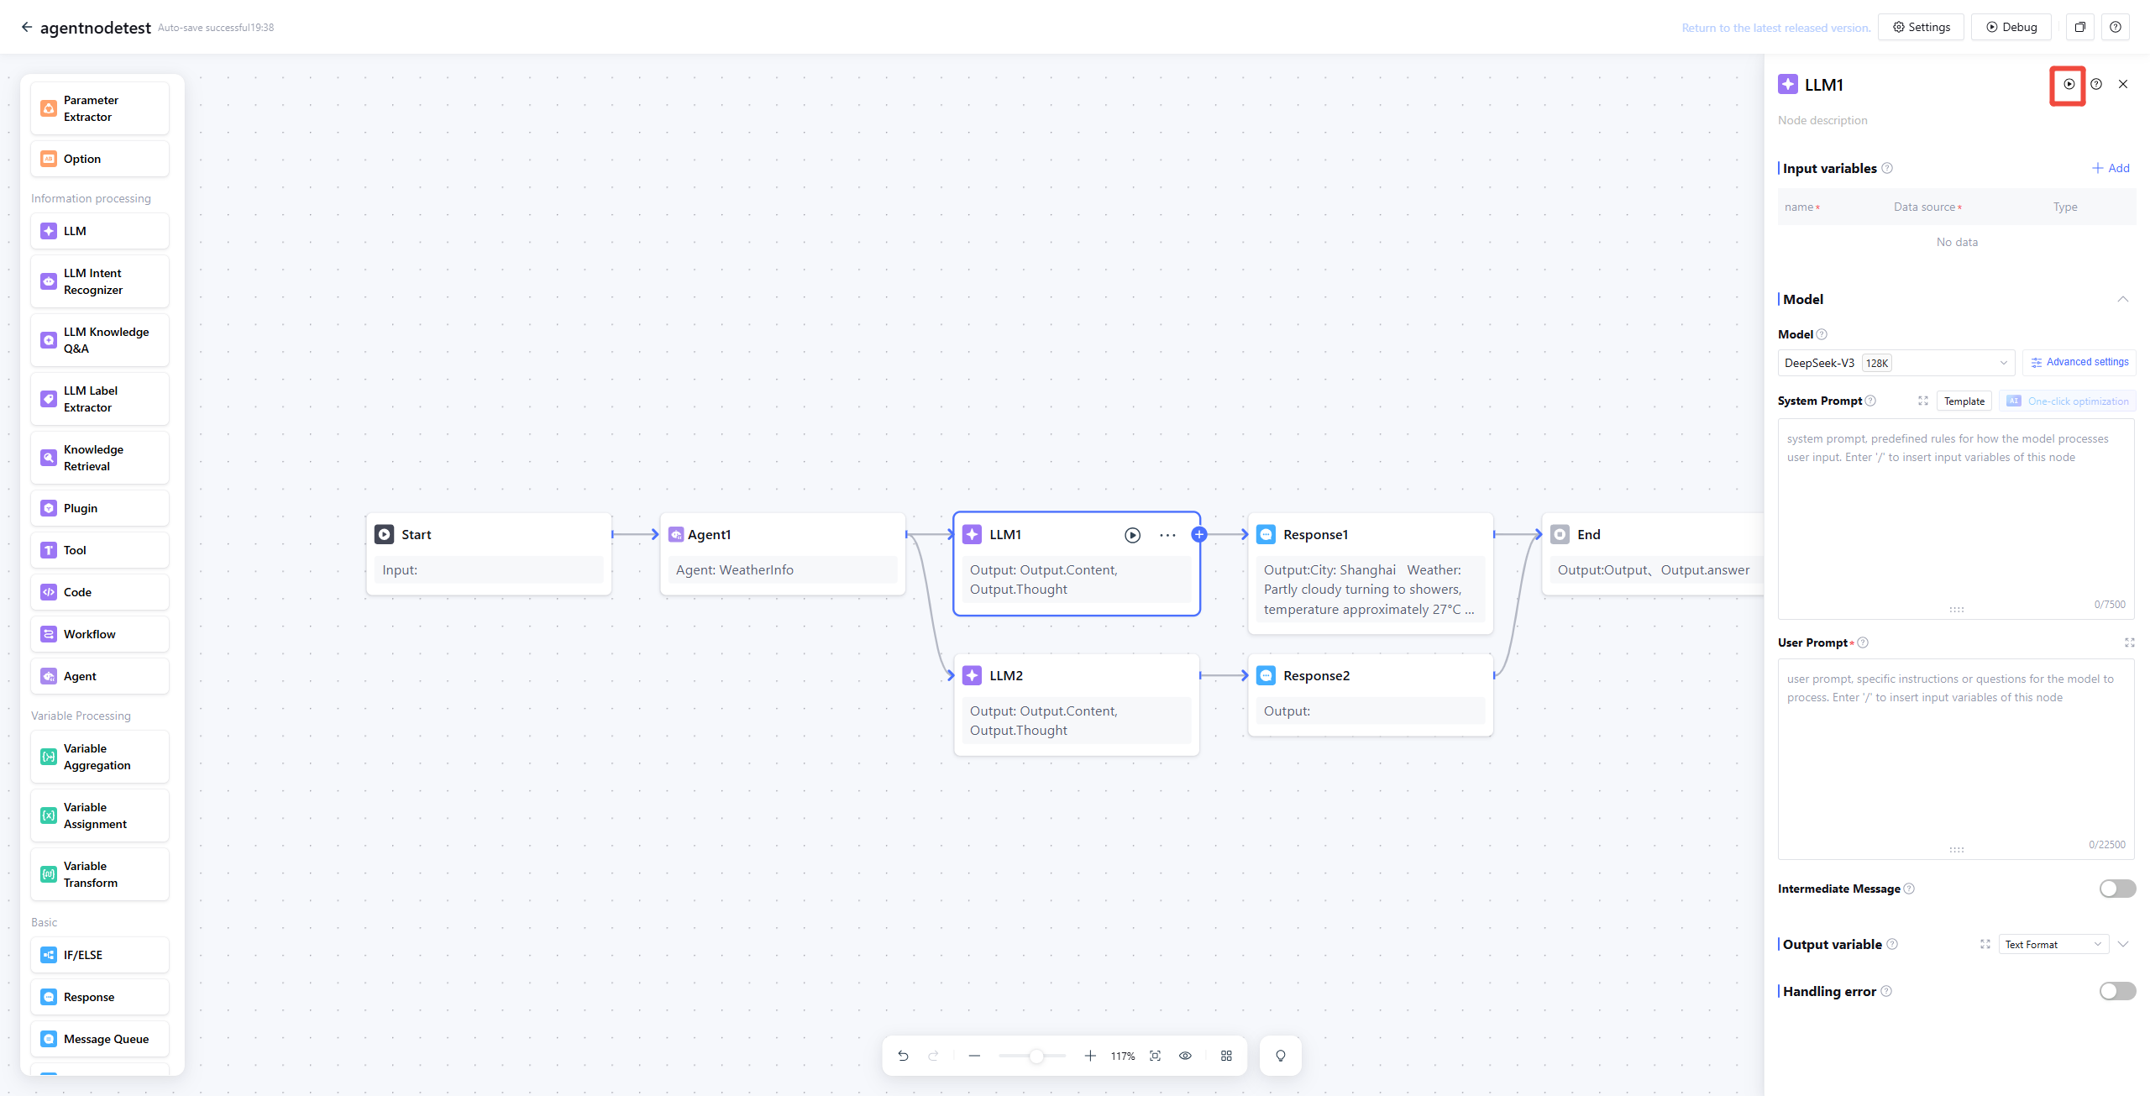Image resolution: width=2150 pixels, height=1096 pixels.
Task: Click the lightbulb tips icon
Action: (1280, 1056)
